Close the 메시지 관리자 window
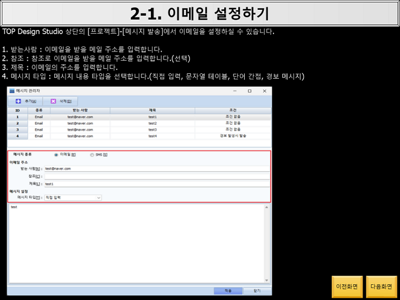Screen dimensions: 400x300 [x=264, y=91]
